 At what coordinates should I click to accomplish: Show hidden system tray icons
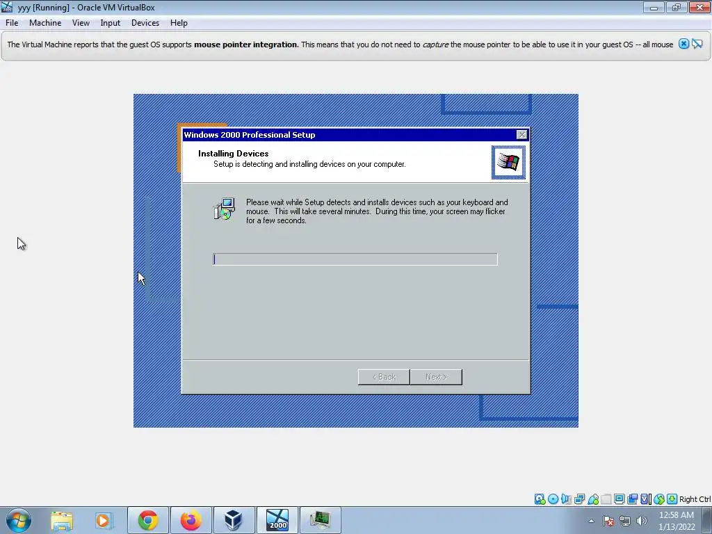tap(591, 521)
